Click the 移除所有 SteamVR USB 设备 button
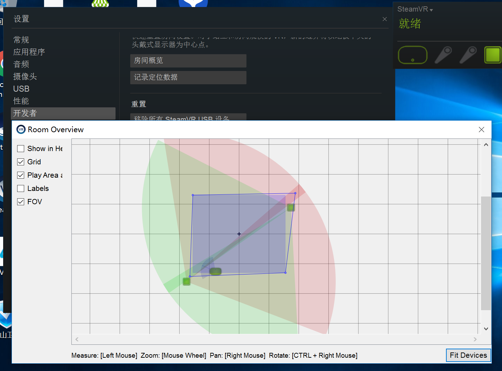 click(x=188, y=117)
